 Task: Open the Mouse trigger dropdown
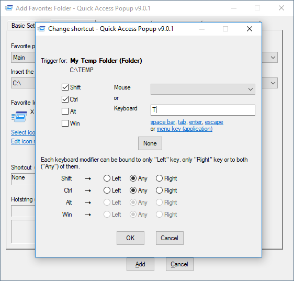202,89
